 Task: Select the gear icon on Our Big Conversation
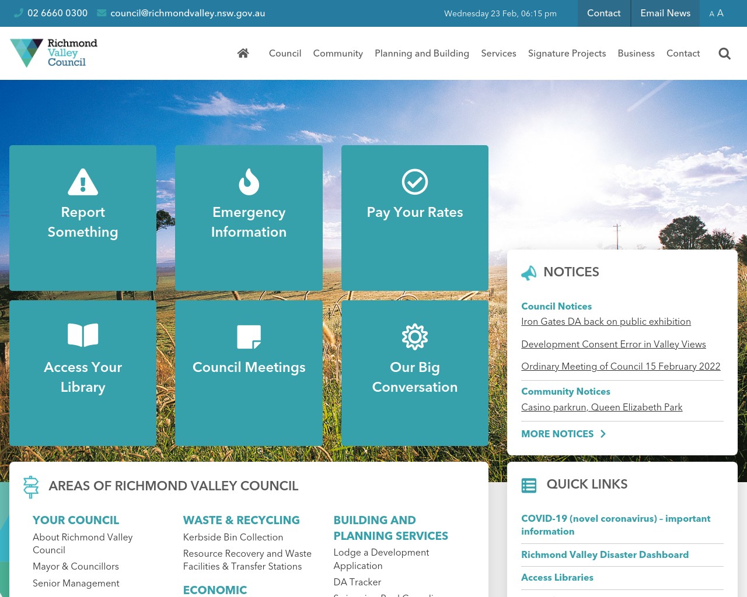tap(414, 336)
